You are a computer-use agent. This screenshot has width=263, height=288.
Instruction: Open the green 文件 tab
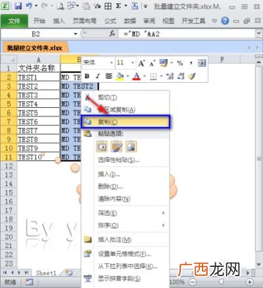click(14, 21)
